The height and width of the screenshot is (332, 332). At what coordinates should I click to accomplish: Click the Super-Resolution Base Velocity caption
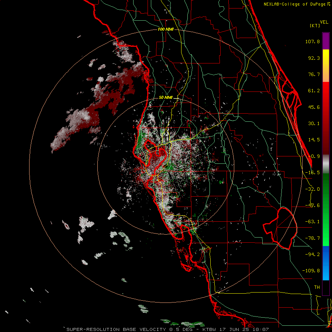167,329
